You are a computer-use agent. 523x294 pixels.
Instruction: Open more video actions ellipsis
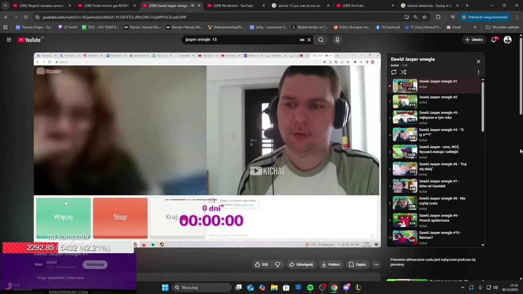click(x=376, y=264)
